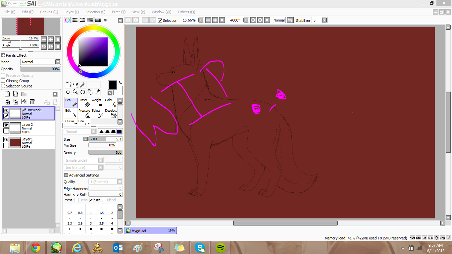Screen dimensions: 452x254
Task: Open the Filter menu
Action: (x=119, y=12)
